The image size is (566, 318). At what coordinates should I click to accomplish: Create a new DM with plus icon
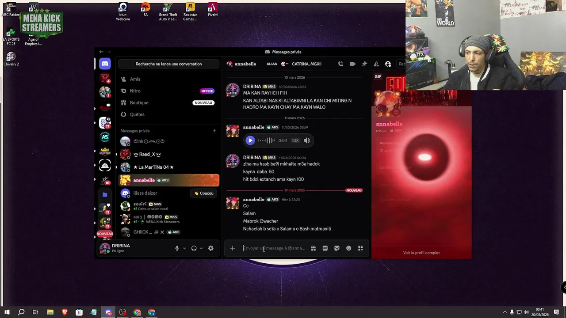coord(214,131)
